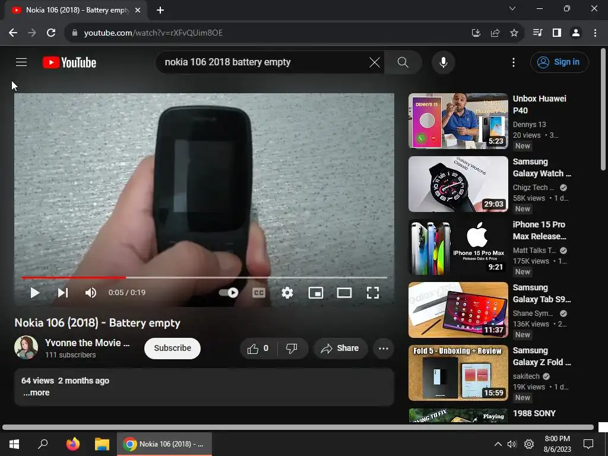Screen dimensions: 608x456
Task: Open YouTube settings three-dot menu
Action: coord(514,62)
